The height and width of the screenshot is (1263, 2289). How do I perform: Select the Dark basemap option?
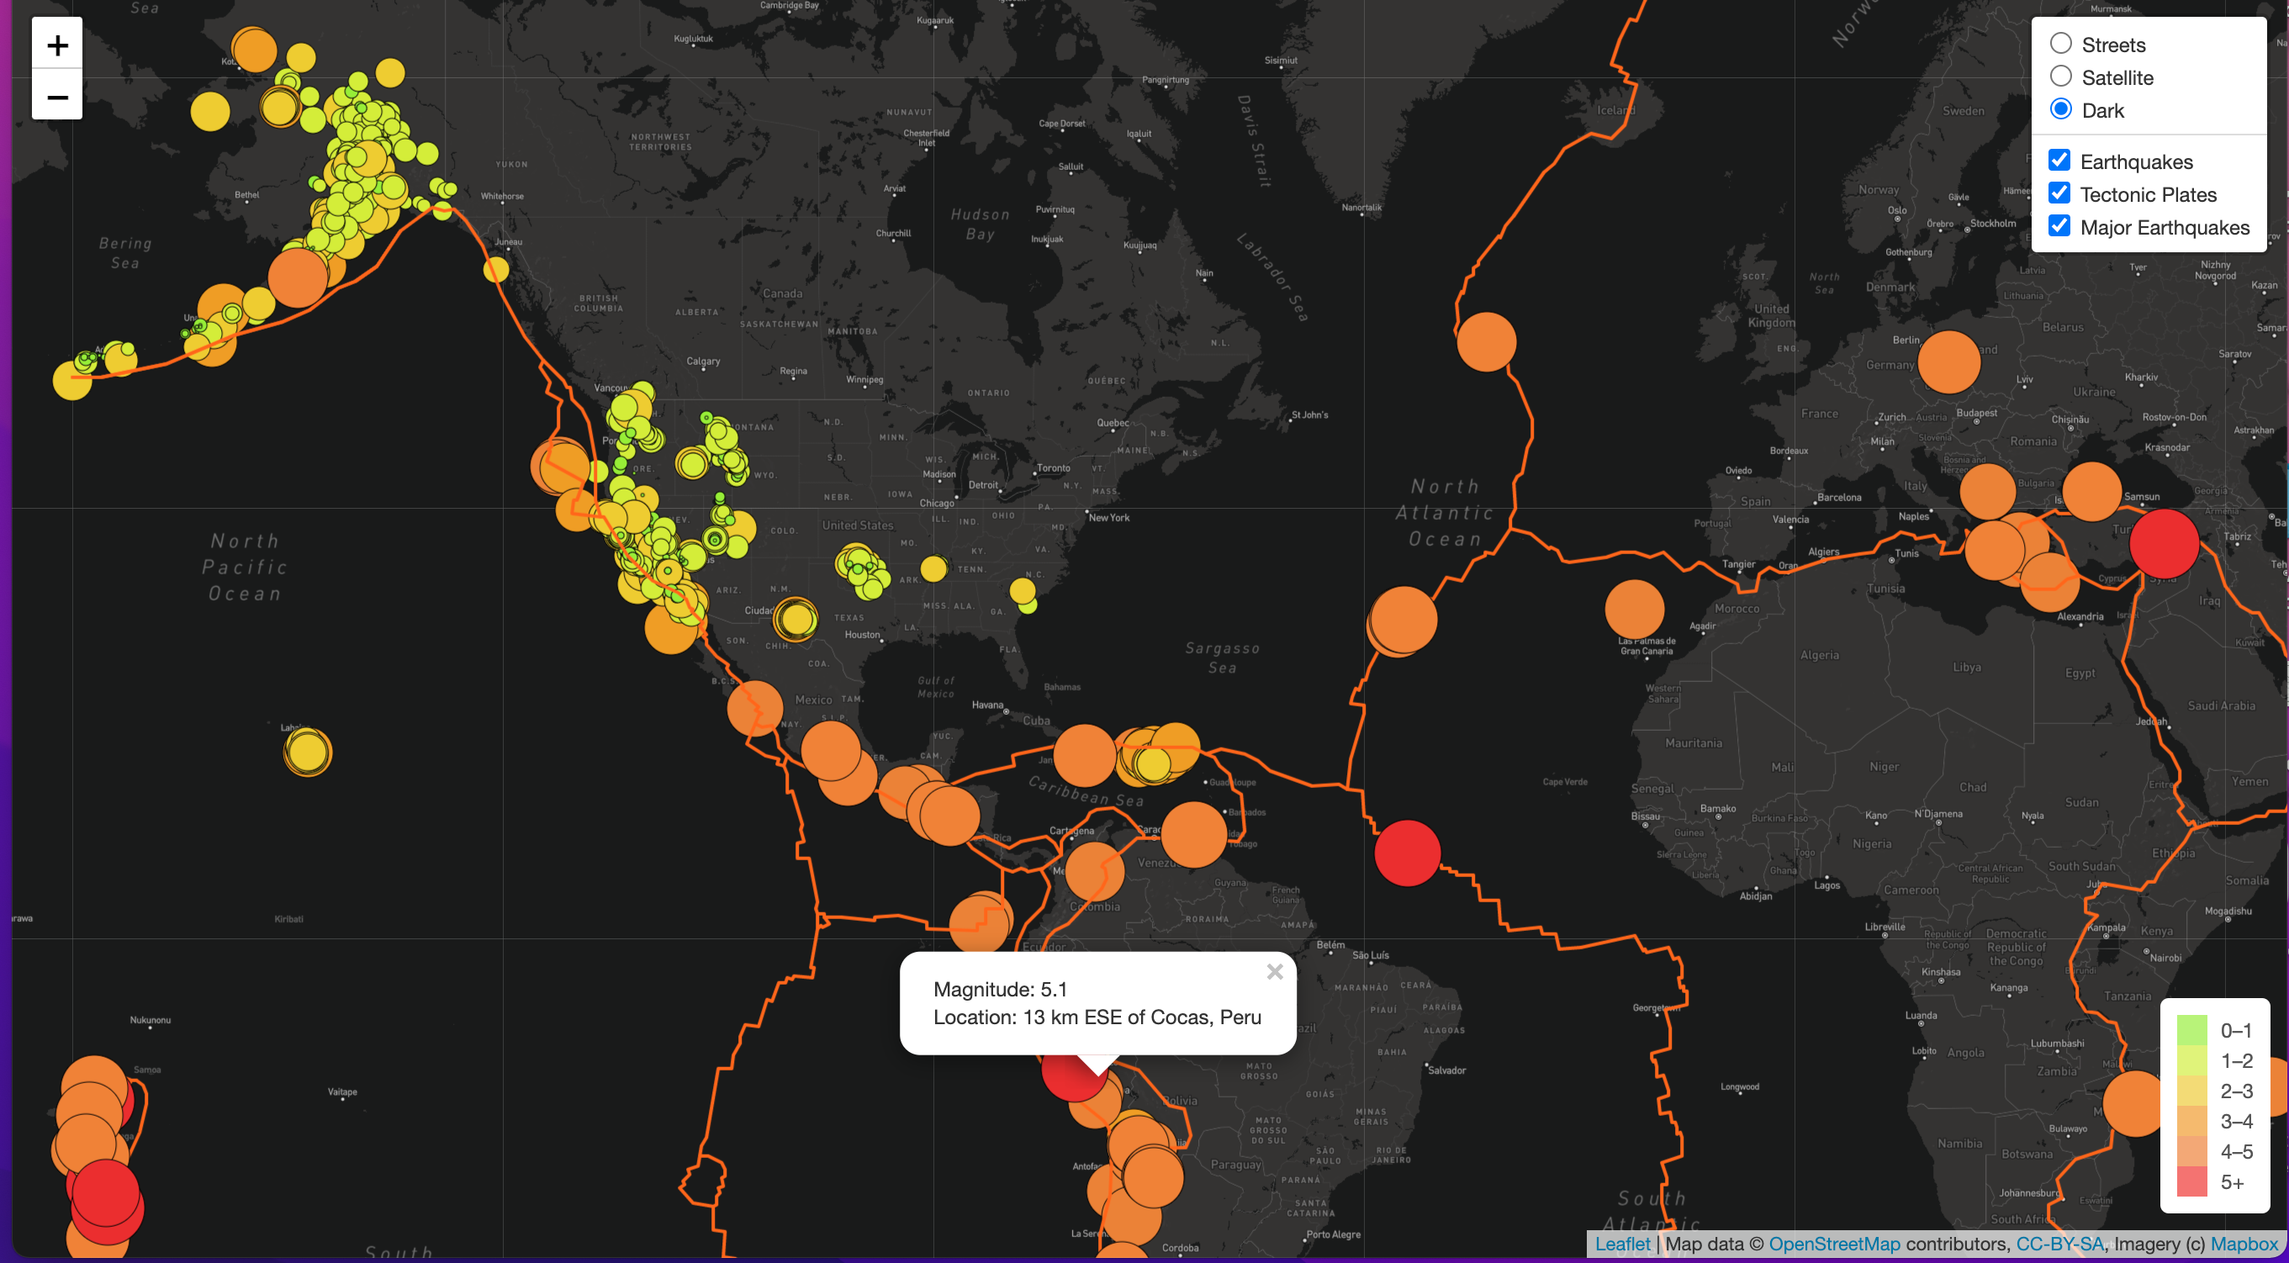tap(2063, 109)
